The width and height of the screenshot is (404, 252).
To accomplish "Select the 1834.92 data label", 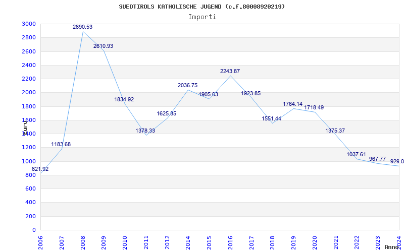I will click(x=124, y=99).
